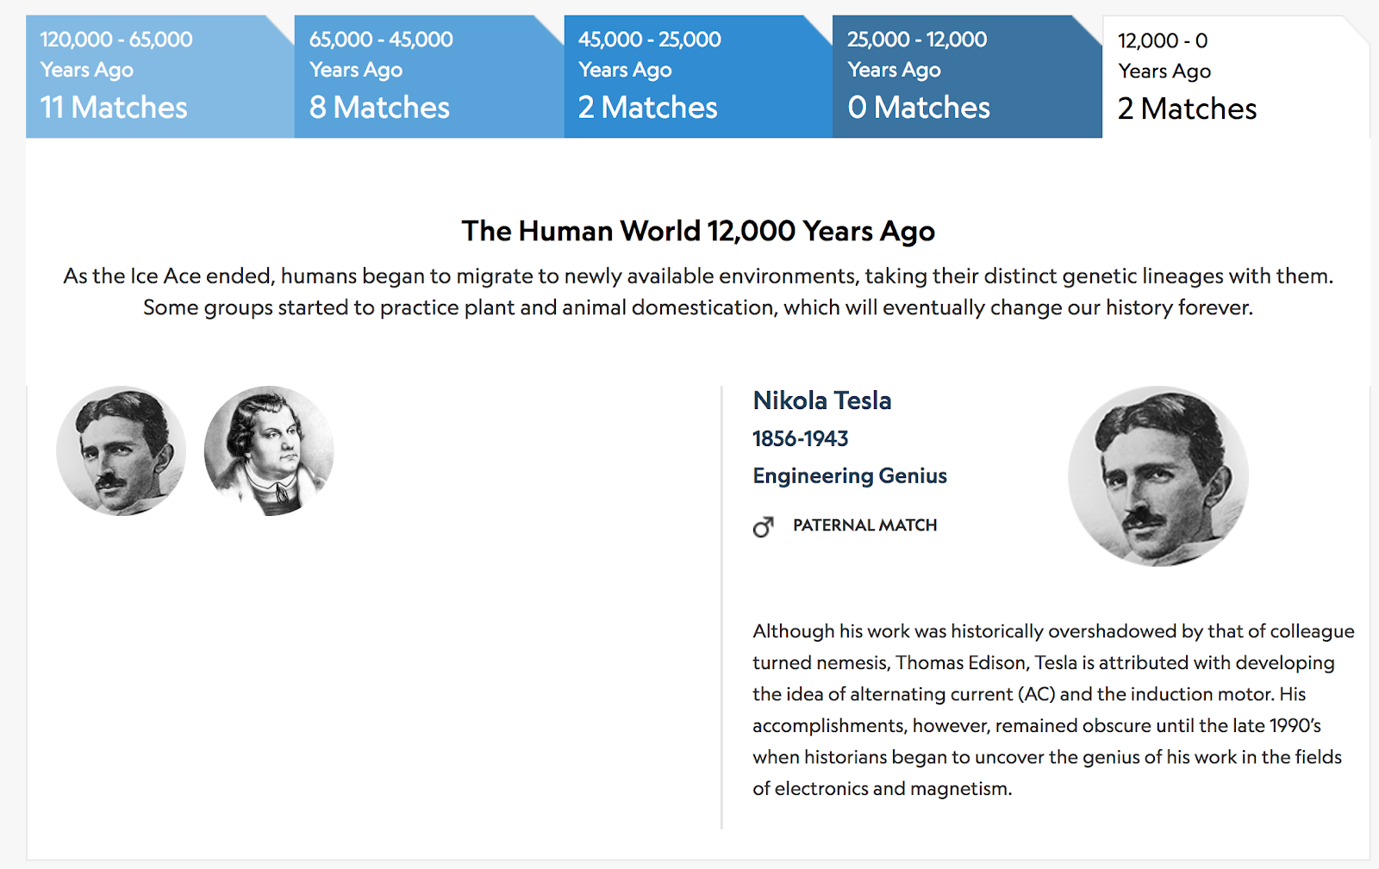Switch to the 65,000 - 45,000 Years tab

click(x=428, y=76)
